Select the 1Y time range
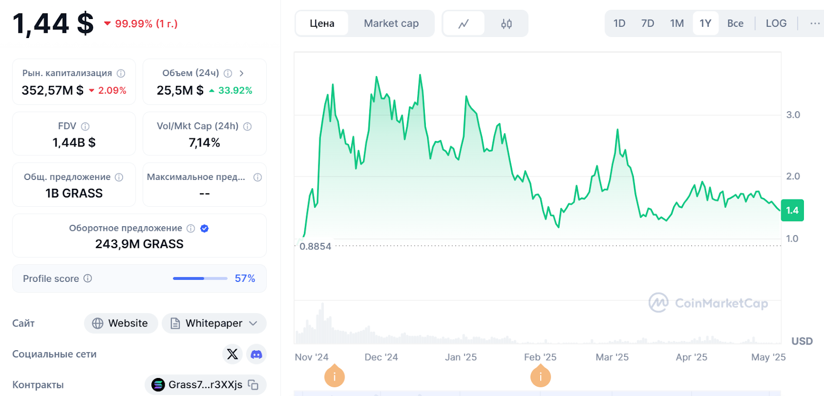Viewport: 824px width, 396px height. [x=706, y=23]
